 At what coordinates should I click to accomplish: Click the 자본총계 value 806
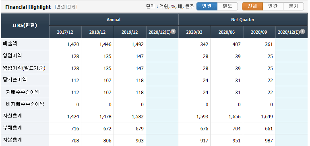click(107, 141)
